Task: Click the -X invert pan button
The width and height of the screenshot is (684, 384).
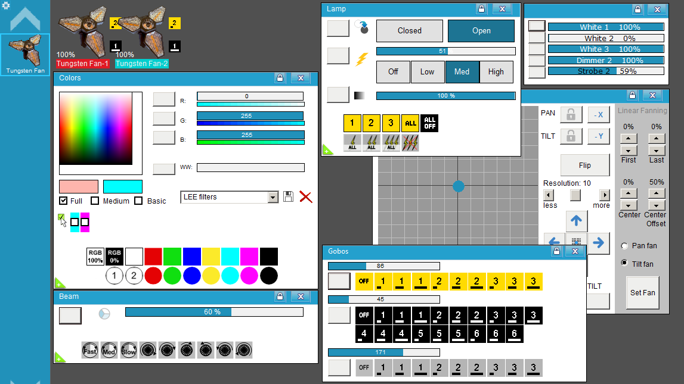Action: [x=599, y=114]
